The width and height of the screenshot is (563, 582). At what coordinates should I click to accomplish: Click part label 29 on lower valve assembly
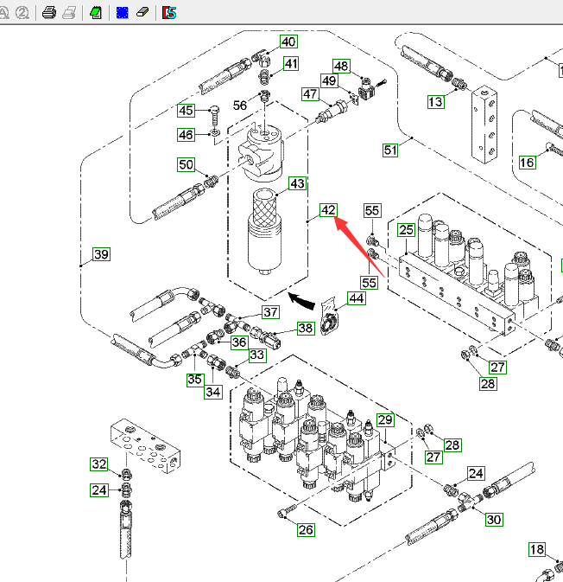(385, 420)
